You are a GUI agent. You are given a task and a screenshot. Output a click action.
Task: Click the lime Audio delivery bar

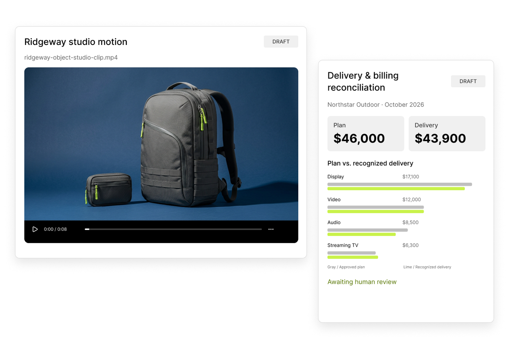[x=361, y=234]
